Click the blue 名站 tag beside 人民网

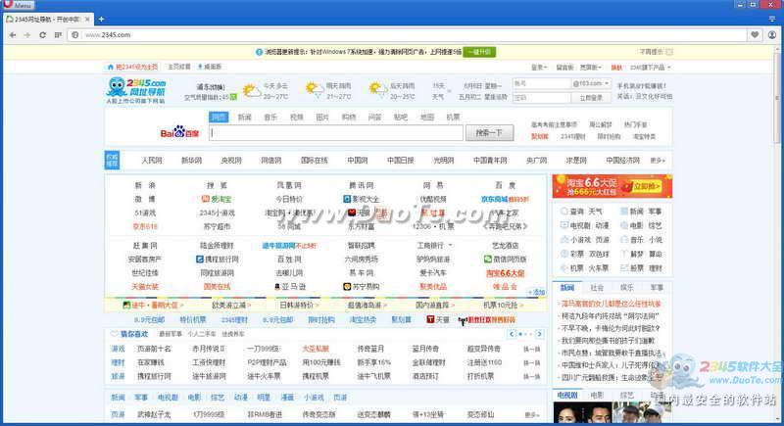coord(112,161)
